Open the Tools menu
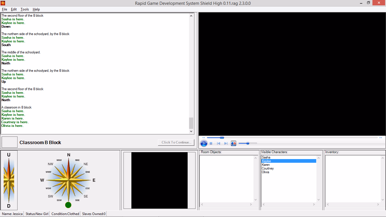 coord(25,9)
